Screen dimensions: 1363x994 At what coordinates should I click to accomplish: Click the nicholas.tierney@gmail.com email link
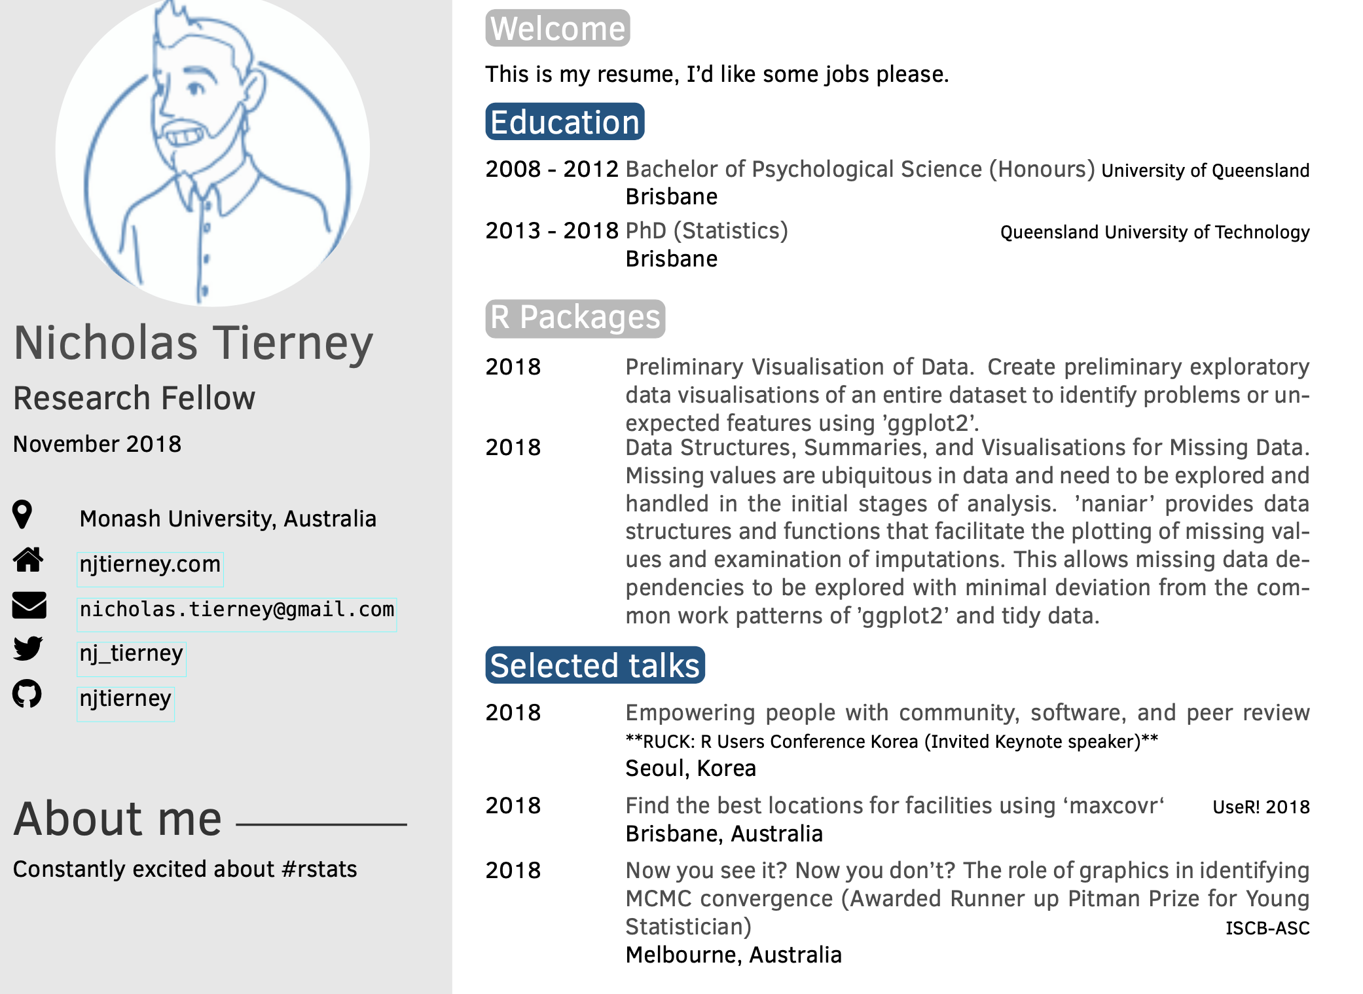(237, 610)
